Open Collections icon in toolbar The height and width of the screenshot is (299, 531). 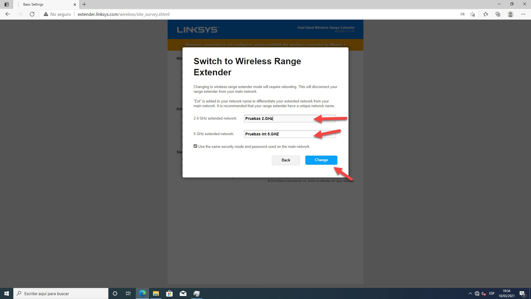498,14
